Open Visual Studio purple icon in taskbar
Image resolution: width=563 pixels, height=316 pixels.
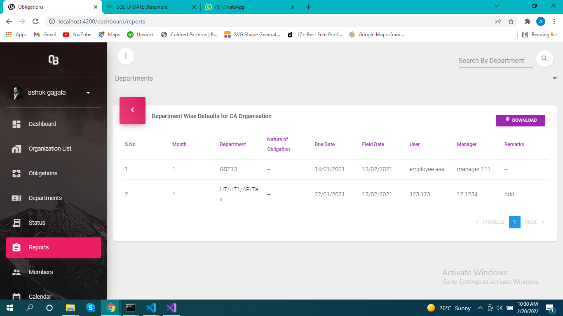(x=171, y=308)
